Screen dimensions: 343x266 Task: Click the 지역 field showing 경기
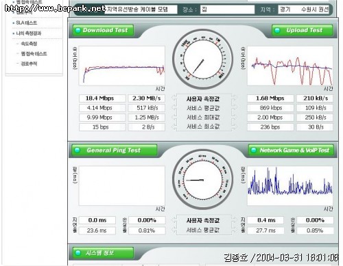point(304,10)
